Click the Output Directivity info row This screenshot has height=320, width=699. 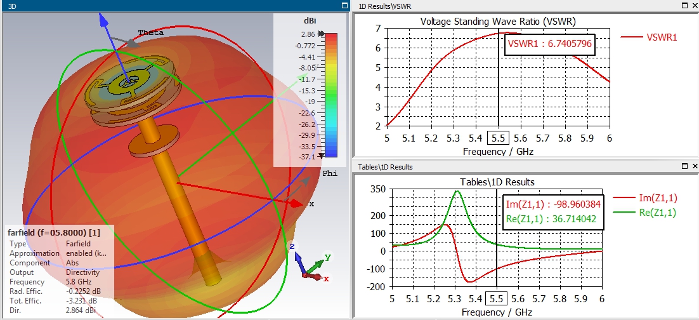point(57,272)
